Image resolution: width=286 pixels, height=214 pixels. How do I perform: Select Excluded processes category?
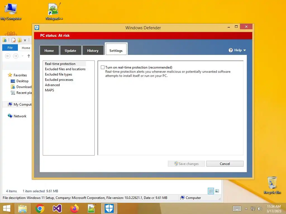coord(59,79)
